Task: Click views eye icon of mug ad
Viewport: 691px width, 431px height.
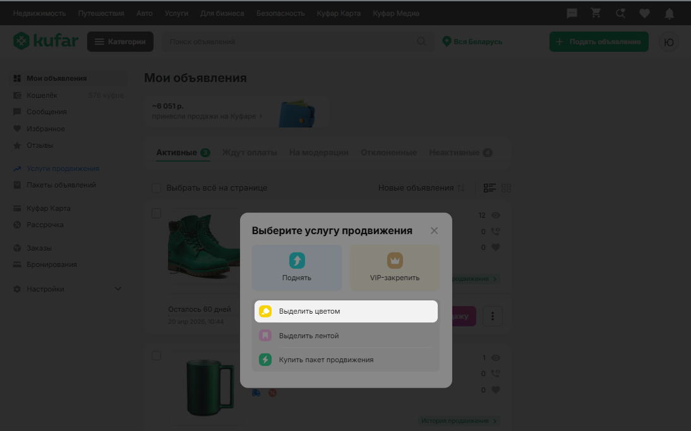Action: 496,358
